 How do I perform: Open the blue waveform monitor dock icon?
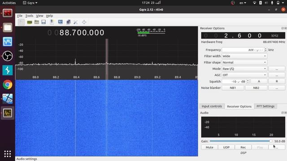(x=8, y=42)
